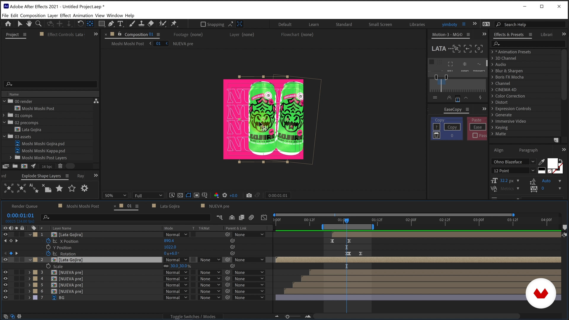Click the Learn workspace link
The height and width of the screenshot is (320, 569).
(x=314, y=24)
